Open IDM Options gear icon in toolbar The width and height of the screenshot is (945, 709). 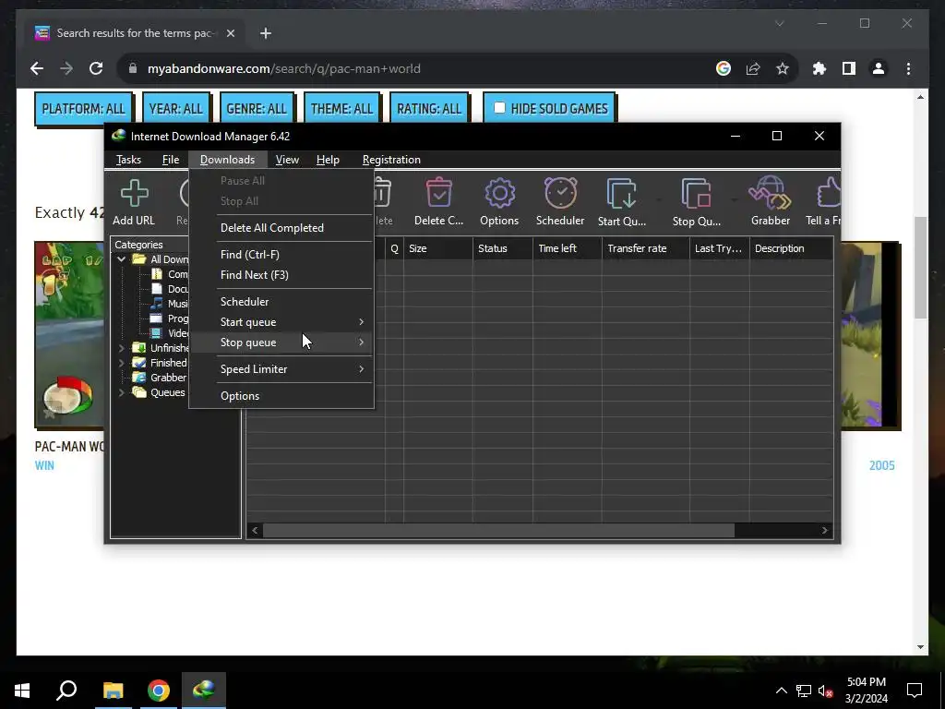point(499,202)
